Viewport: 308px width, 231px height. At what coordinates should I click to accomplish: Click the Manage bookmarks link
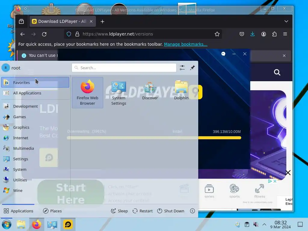point(186,44)
